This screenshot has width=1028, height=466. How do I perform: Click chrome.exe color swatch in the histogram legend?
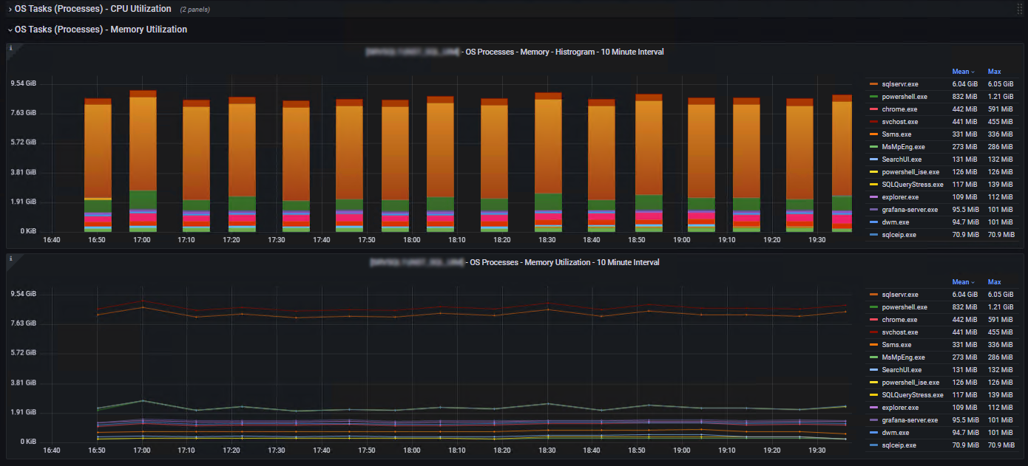point(873,109)
